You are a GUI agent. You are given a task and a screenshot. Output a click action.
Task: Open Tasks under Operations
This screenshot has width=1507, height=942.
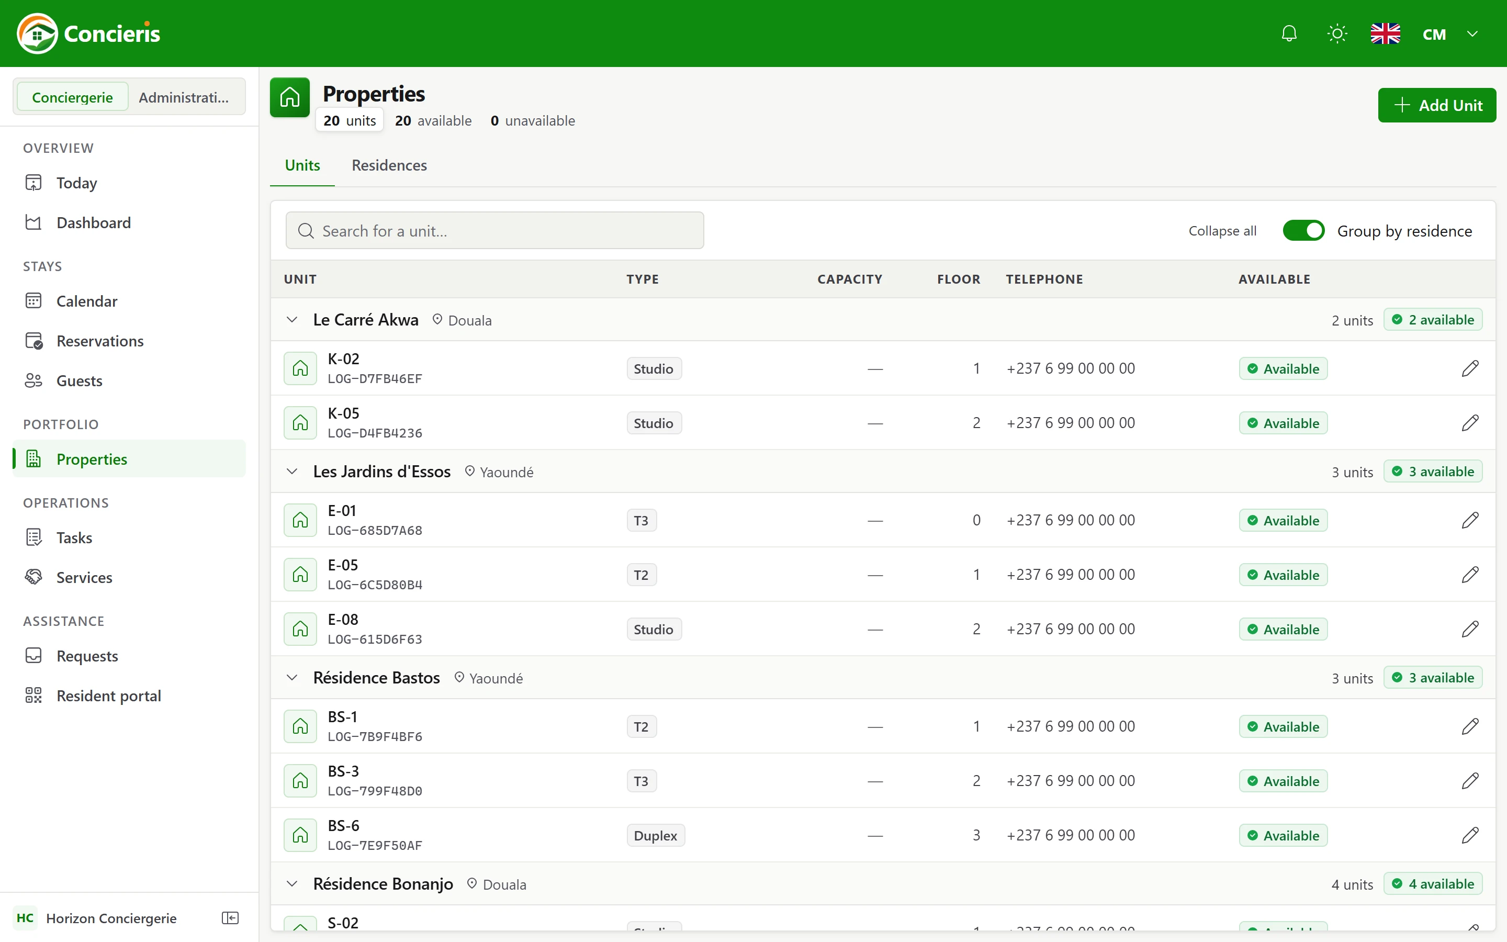[129, 537]
